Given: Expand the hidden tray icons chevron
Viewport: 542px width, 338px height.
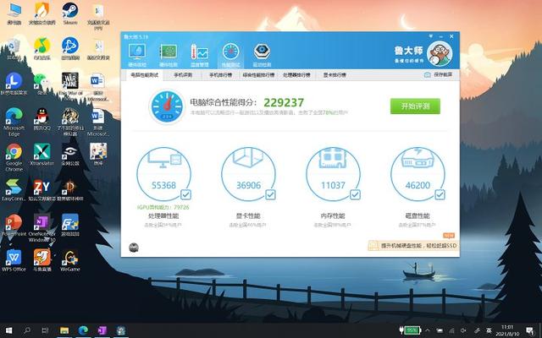Looking at the screenshot, I should click(428, 330).
